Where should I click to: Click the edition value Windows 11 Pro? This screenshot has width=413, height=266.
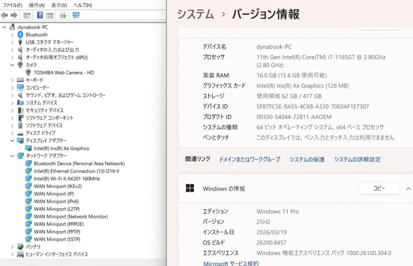click(x=278, y=212)
